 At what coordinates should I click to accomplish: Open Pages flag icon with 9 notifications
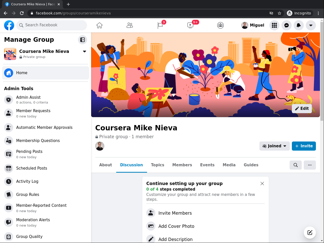click(160, 25)
